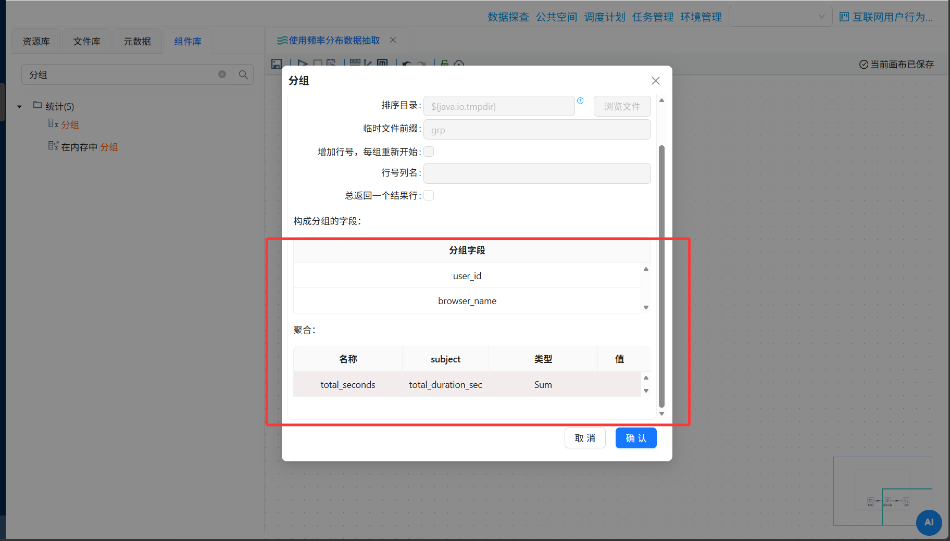This screenshot has height=541, width=950.
Task: Toggle 增加行号，每组重新开始 checkbox
Action: 429,152
